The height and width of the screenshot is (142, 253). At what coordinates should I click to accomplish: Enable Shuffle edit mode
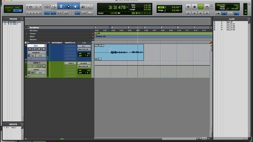click(x=9, y=7)
